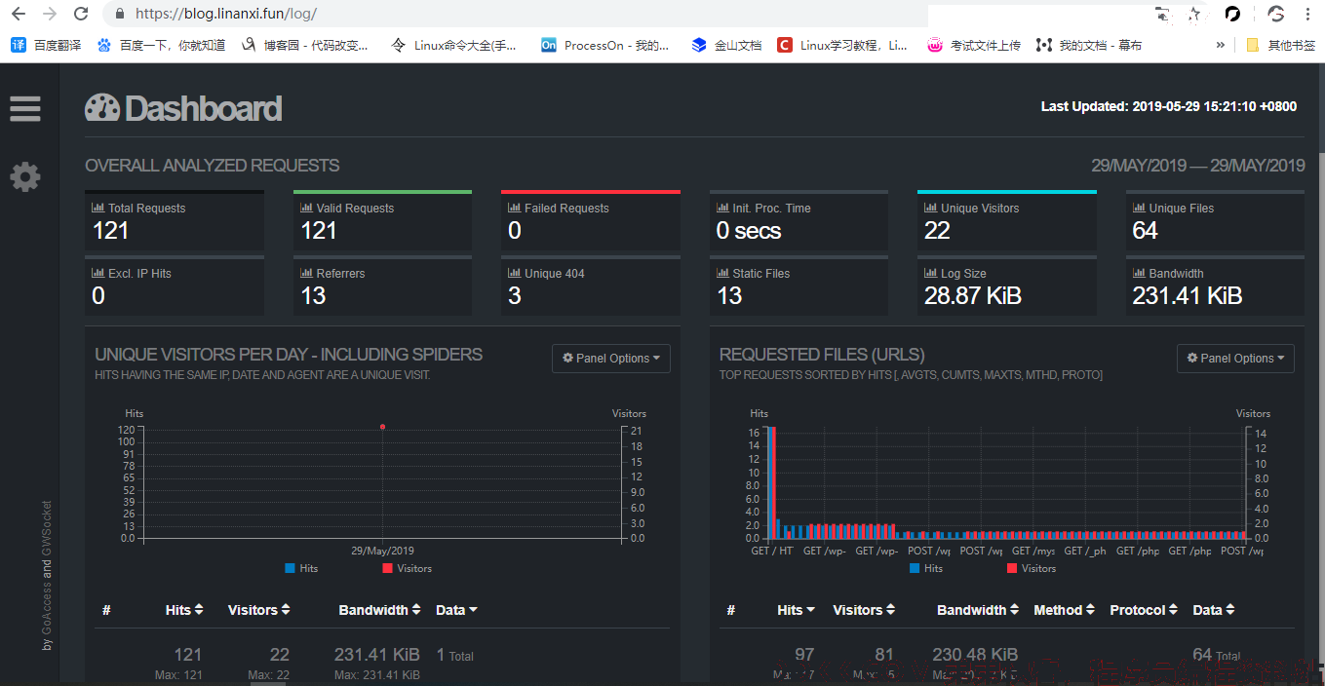Viewport: 1325px width, 686px height.
Task: Click Unique Visitors Per Day panel title
Action: click(289, 355)
